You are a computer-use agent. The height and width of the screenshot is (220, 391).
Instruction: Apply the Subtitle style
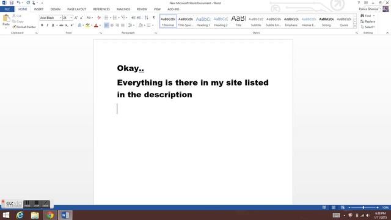(x=256, y=21)
